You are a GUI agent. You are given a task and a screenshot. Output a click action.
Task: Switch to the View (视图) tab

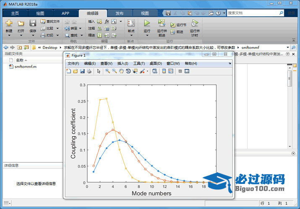pyautogui.click(x=145, y=13)
